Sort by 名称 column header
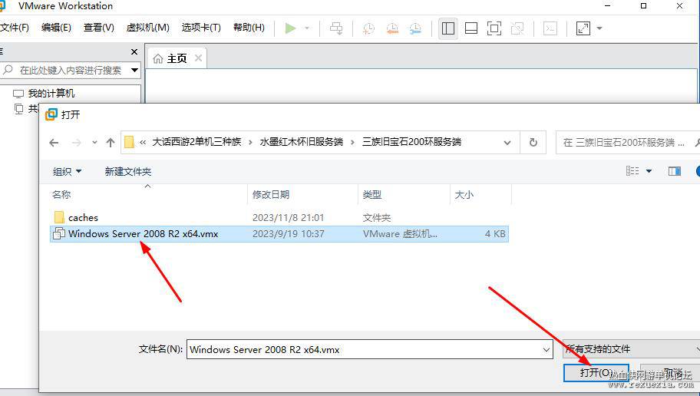This screenshot has height=396, width=700. [61, 195]
